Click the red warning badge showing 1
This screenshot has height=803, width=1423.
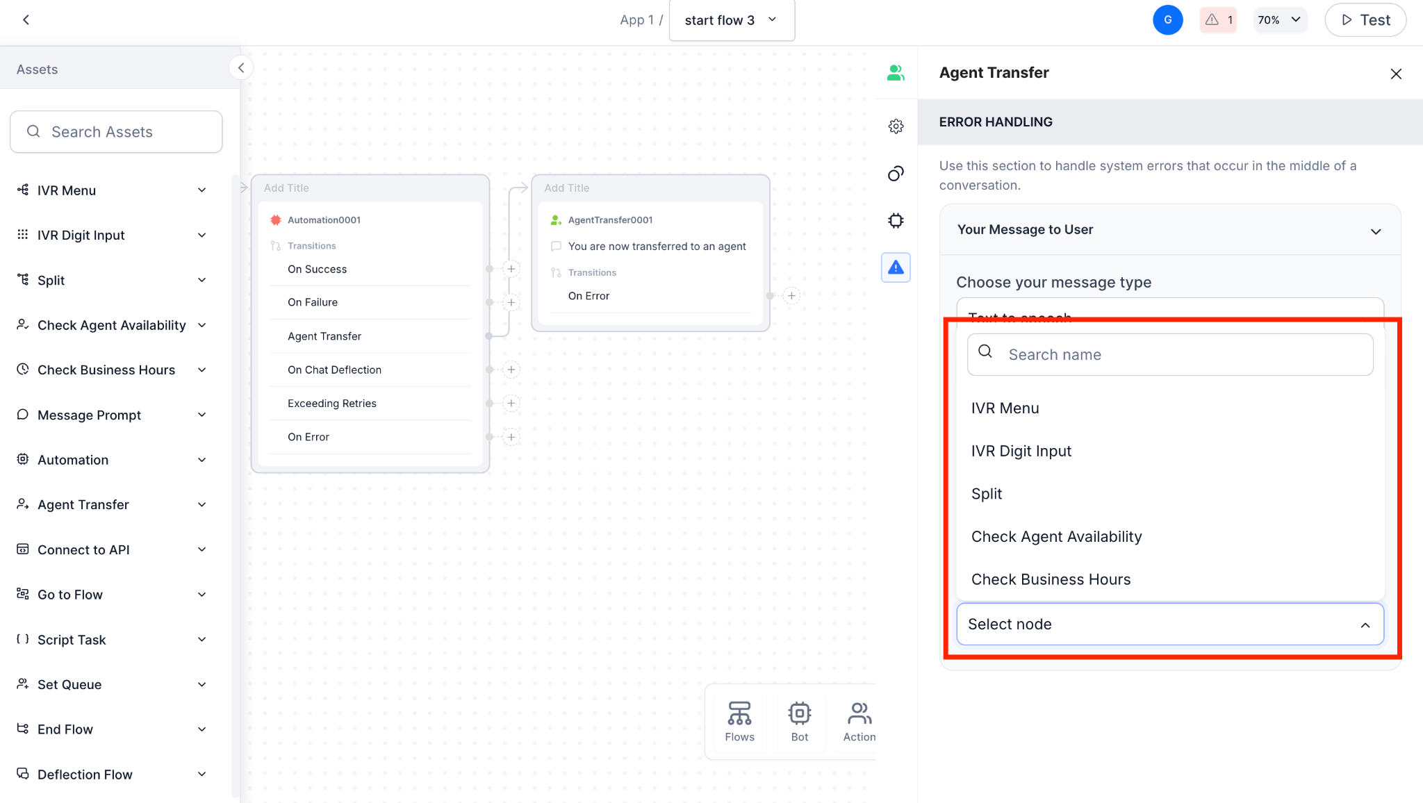click(1218, 20)
